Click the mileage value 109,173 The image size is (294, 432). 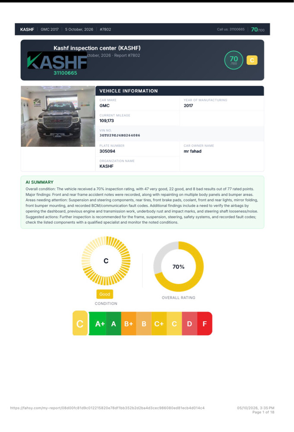[107, 121]
